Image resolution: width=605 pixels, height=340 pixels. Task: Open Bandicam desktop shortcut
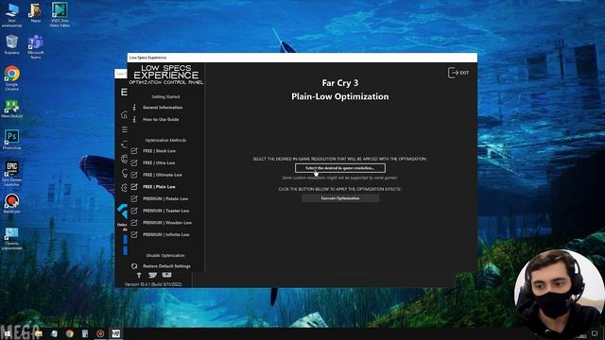[x=11, y=203]
